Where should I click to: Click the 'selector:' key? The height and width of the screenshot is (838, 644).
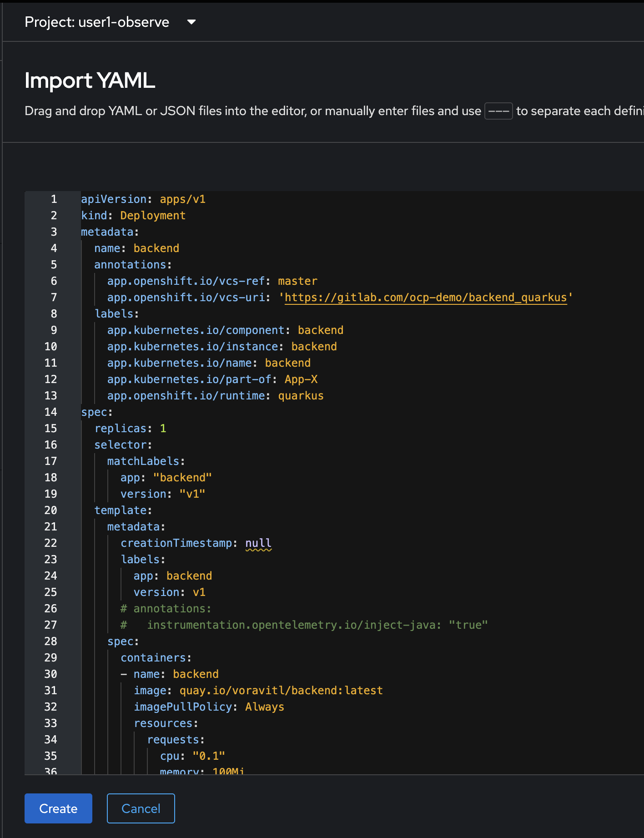pyautogui.click(x=123, y=445)
